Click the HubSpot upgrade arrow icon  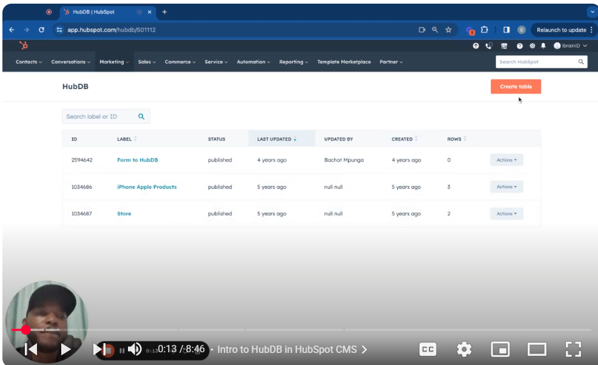point(475,45)
